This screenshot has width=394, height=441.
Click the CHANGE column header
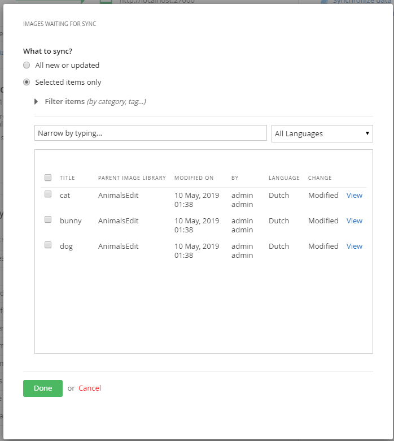320,178
